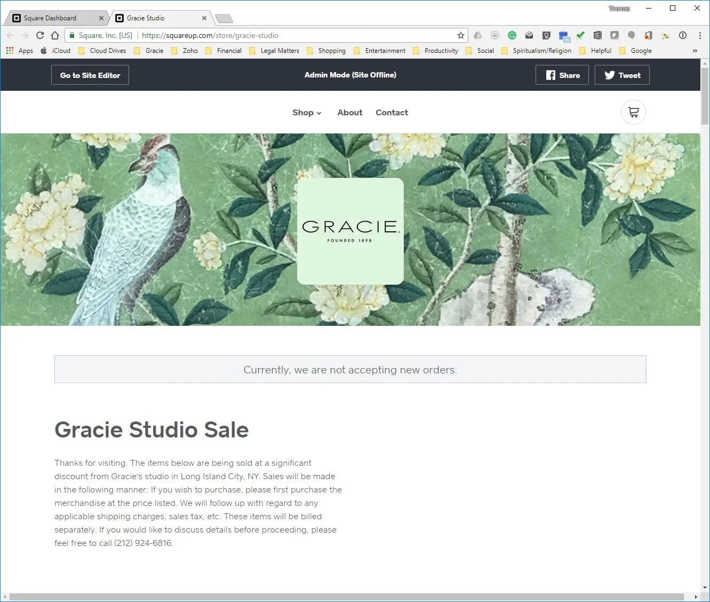Click the Office extension icon

(649, 35)
